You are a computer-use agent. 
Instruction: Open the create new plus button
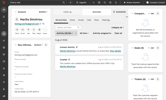click(x=71, y=2)
